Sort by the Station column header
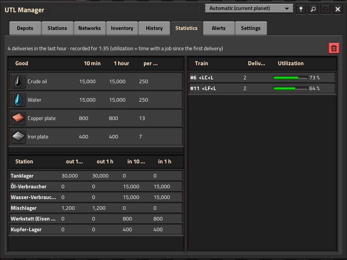Image resolution: width=347 pixels, height=260 pixels. (x=24, y=161)
